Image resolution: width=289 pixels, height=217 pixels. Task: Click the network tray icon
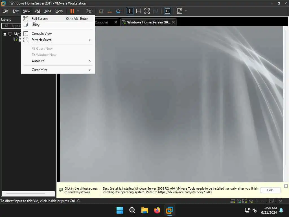[x=247, y=210]
